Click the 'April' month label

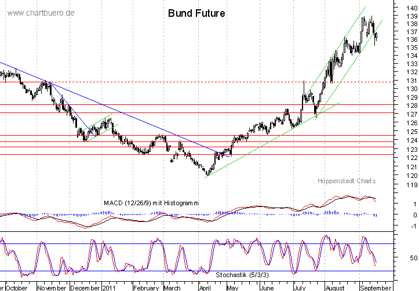point(205,288)
